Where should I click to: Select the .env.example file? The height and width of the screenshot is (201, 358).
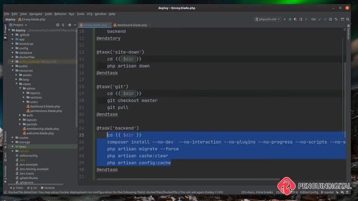point(26,165)
